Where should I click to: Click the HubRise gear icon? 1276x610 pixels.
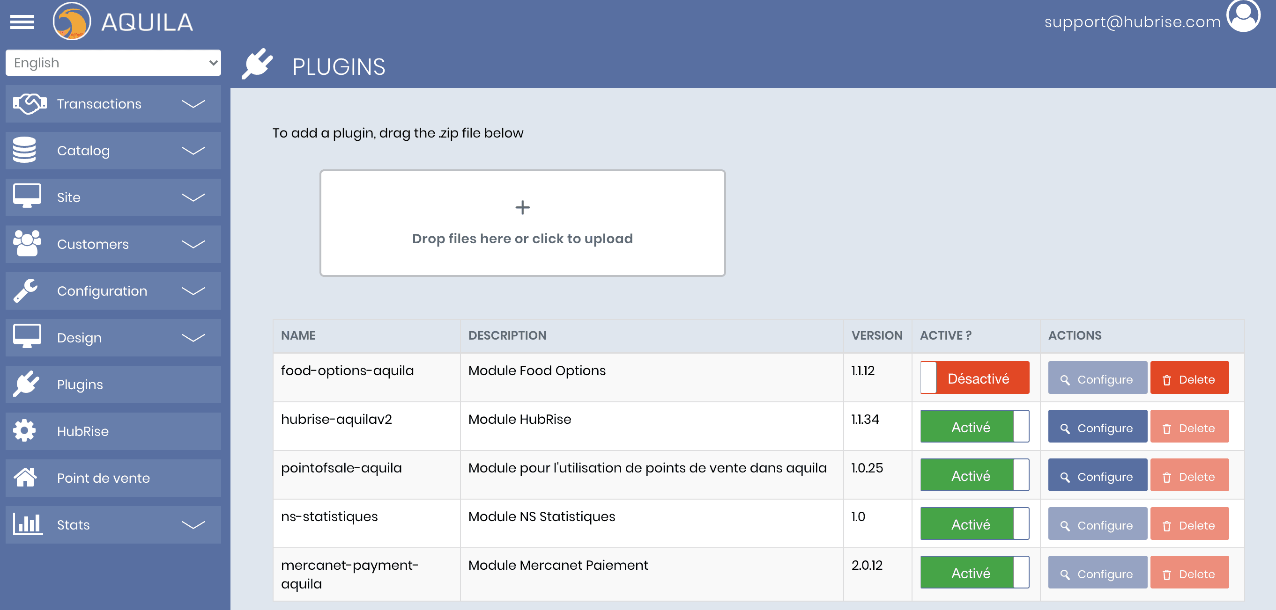(24, 431)
